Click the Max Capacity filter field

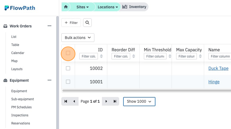(x=186, y=56)
